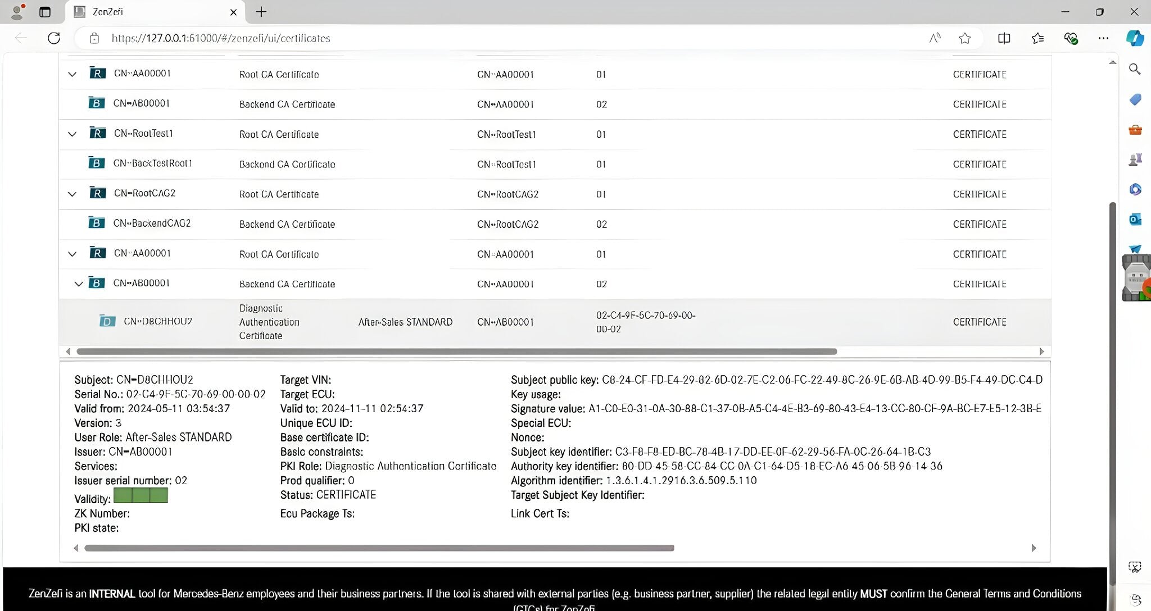This screenshot has width=1151, height=611.
Task: Open the sidebar shopping tag icon
Action: (1135, 99)
